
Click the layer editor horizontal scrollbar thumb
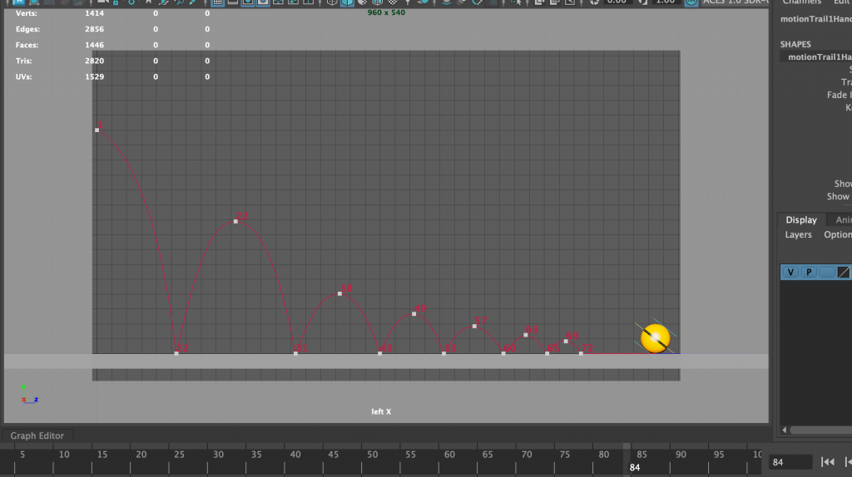(821, 430)
